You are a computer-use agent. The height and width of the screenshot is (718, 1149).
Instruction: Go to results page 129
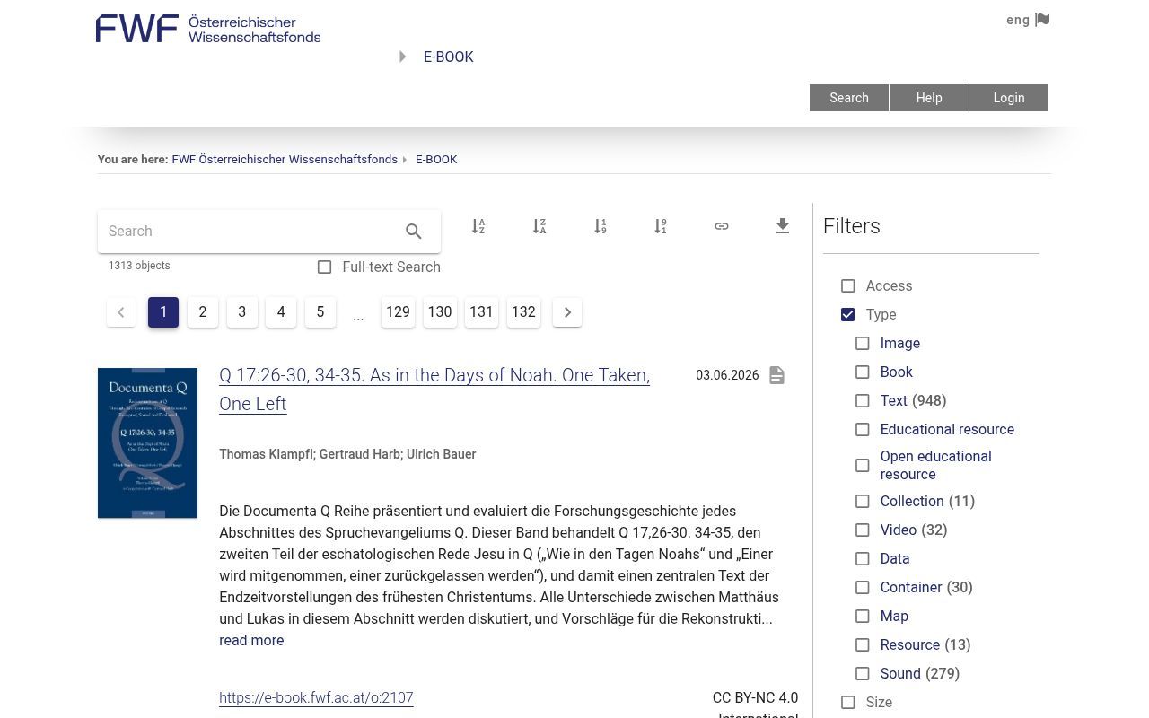pyautogui.click(x=398, y=312)
